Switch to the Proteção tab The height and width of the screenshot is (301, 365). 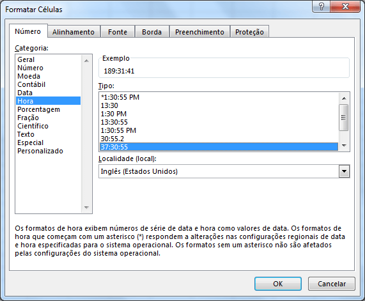249,32
